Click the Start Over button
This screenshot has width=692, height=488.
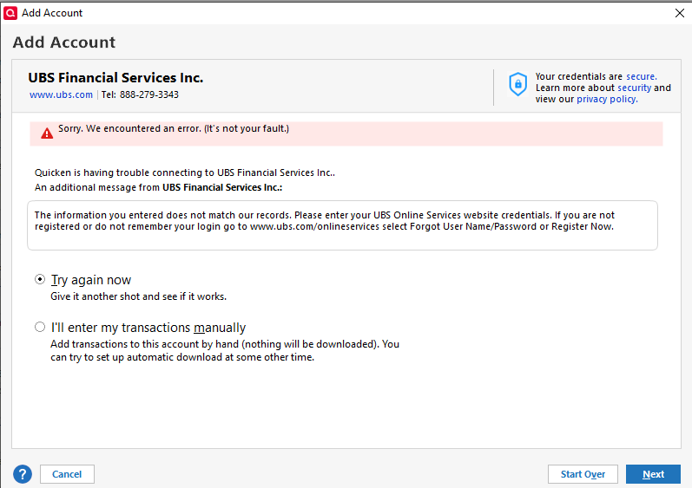[583, 474]
